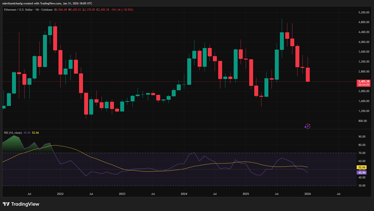Screen dimensions: 374x211
Task: Click the 800.00 price scale label
Action: click(363, 121)
